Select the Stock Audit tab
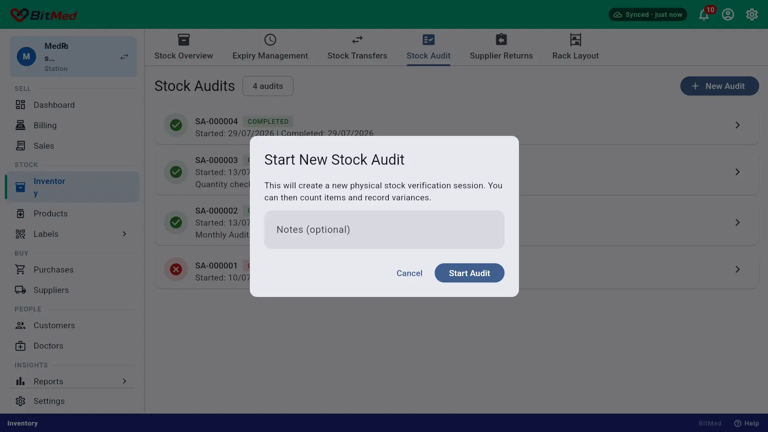Image resolution: width=768 pixels, height=432 pixels. tap(428, 47)
